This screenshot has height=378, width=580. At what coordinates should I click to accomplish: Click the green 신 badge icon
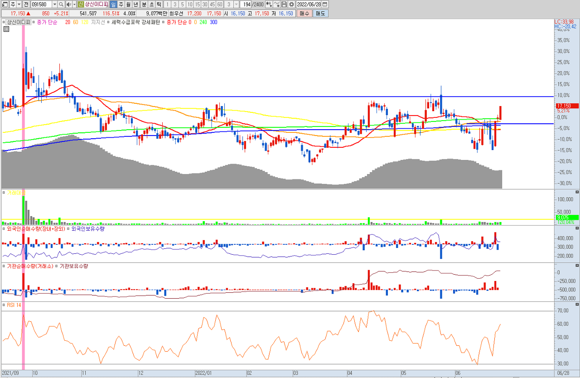81,5
